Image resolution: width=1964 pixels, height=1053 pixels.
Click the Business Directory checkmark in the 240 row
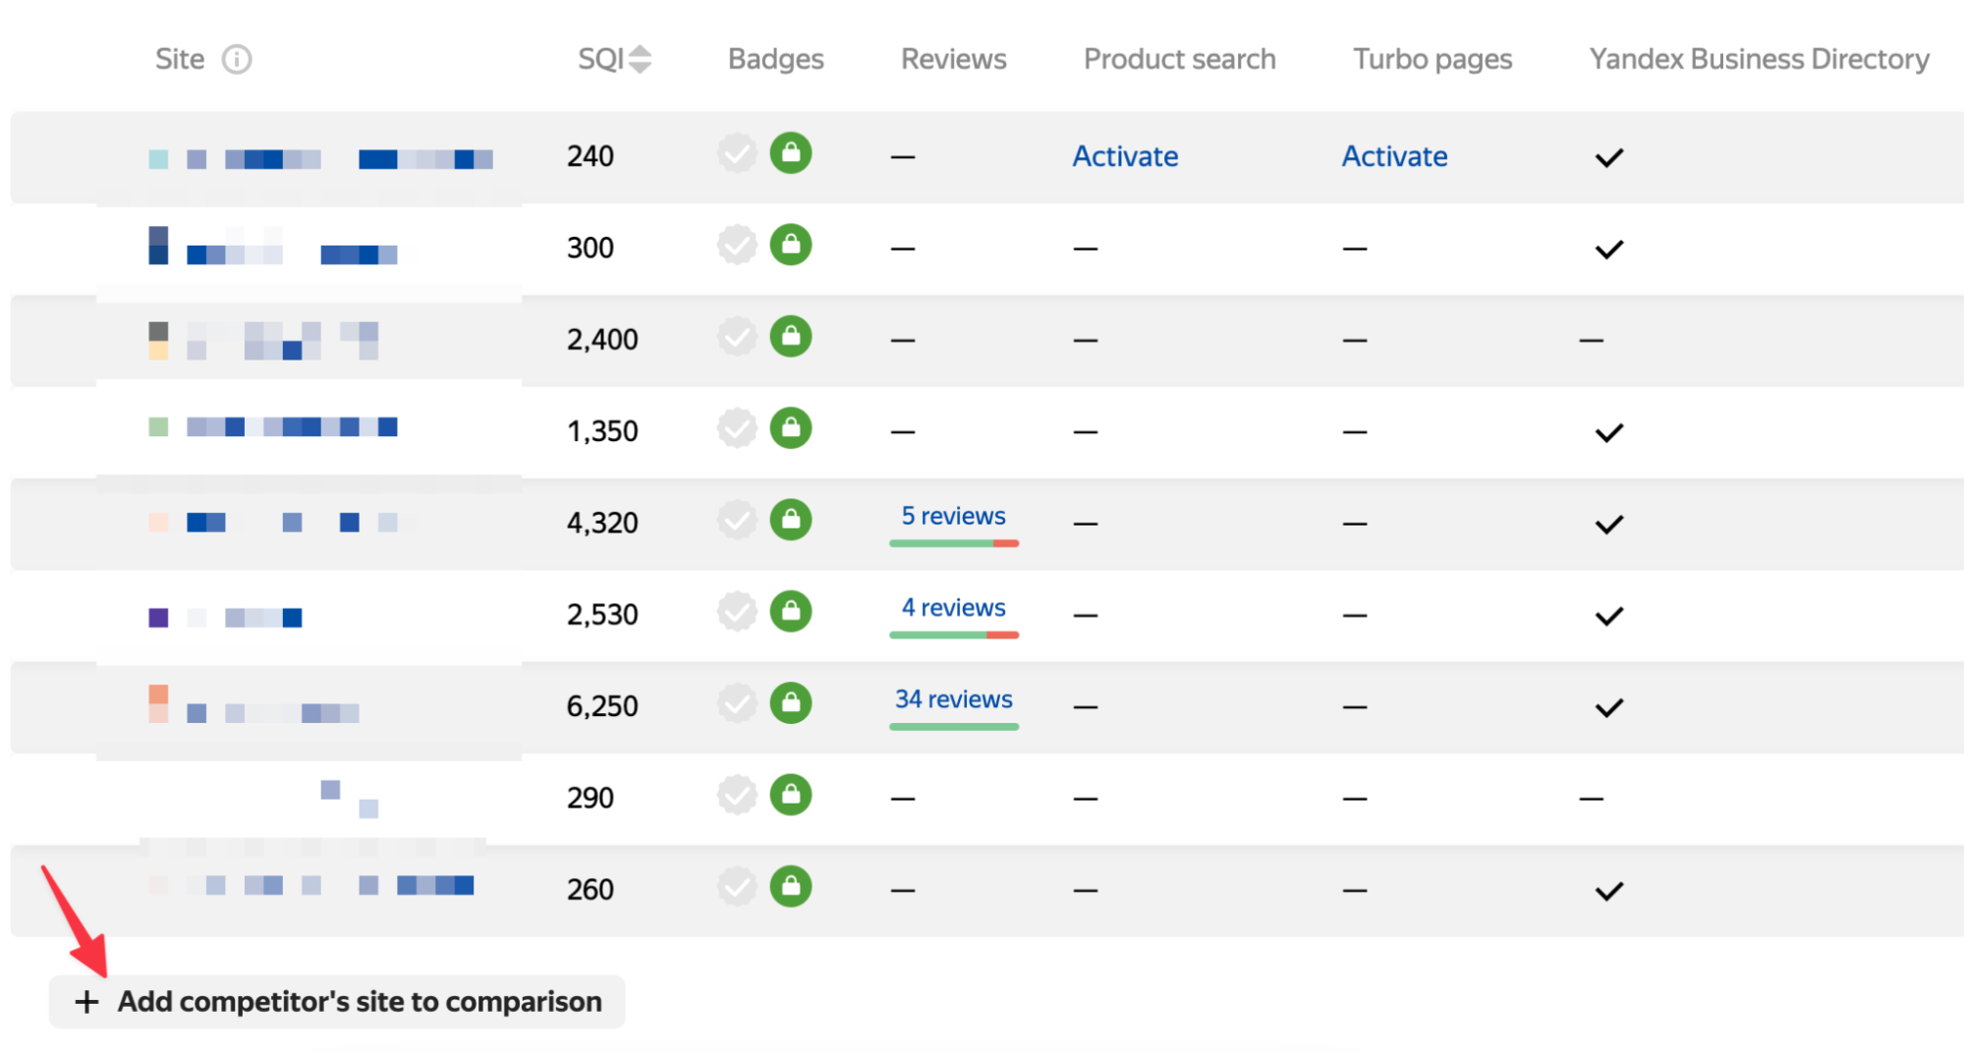click(1608, 157)
